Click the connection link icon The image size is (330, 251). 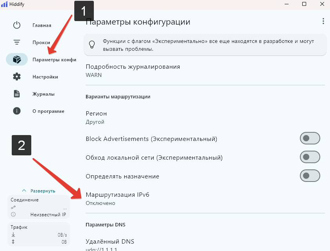point(13,207)
